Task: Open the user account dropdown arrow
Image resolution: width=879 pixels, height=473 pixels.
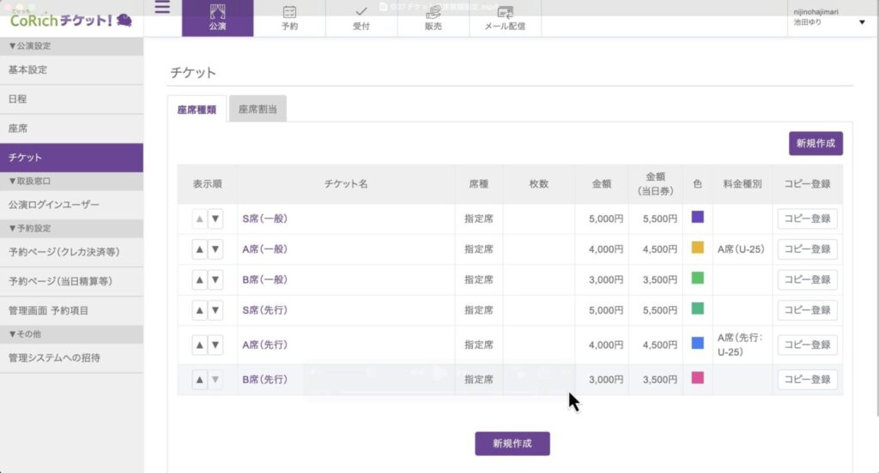Action: 862,22
